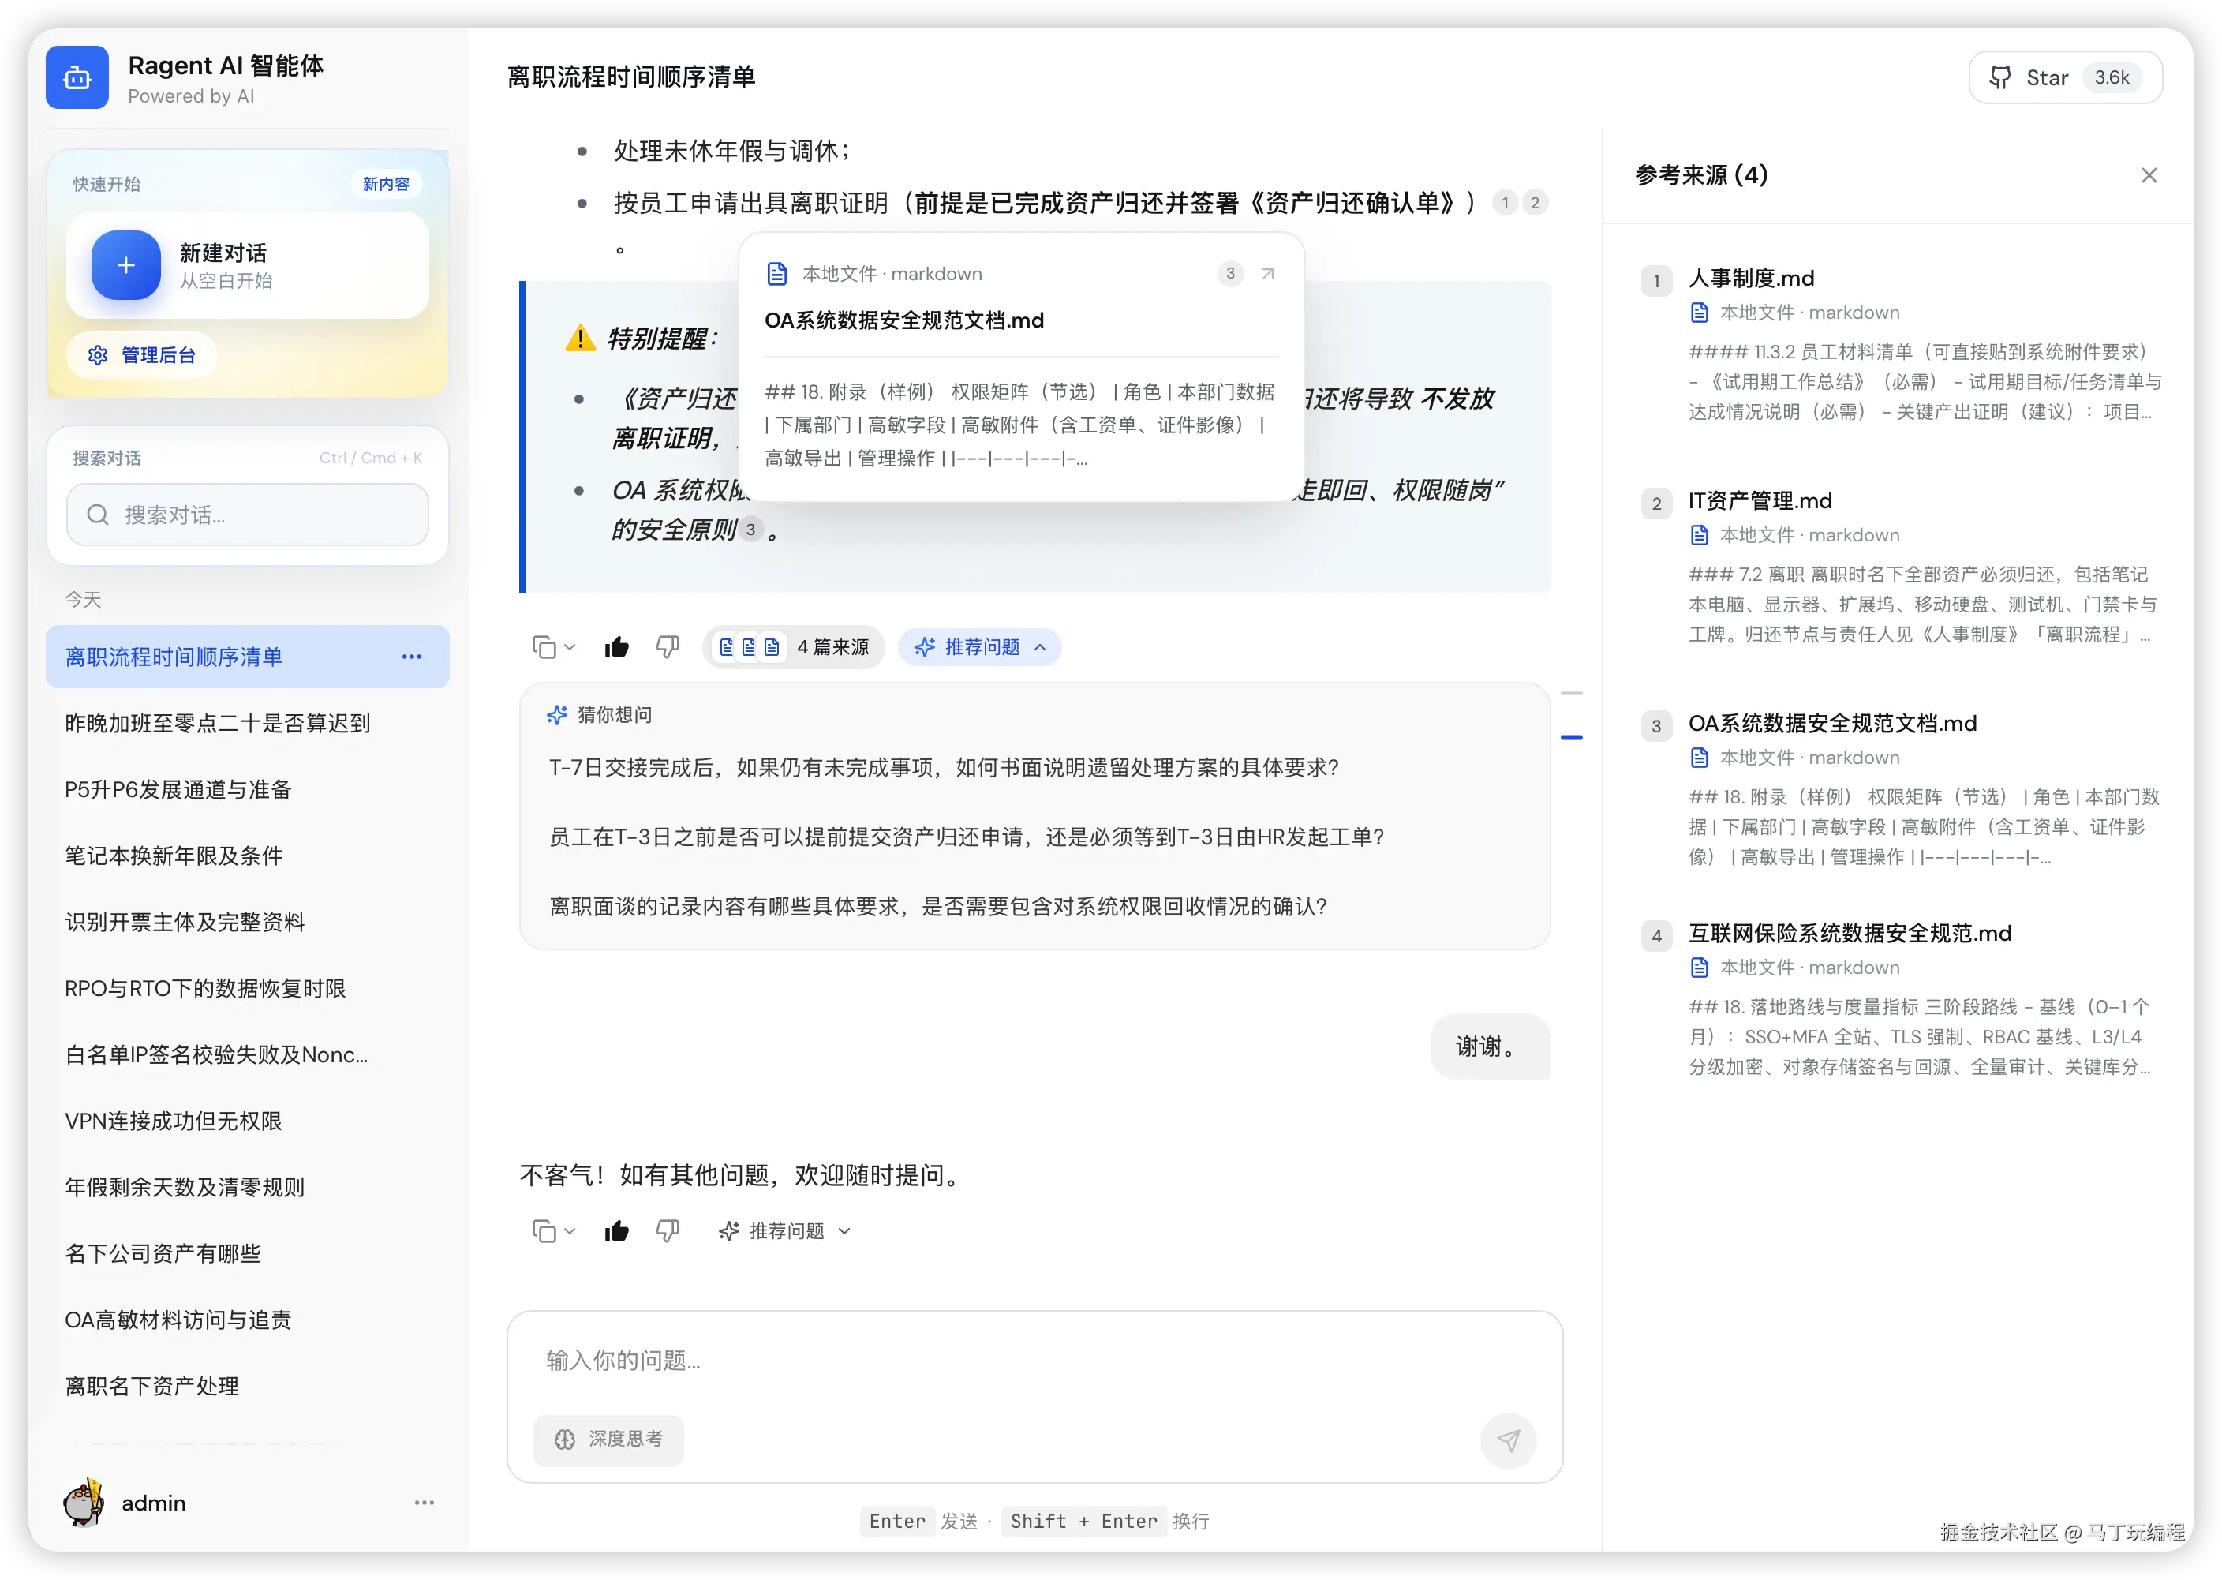
Task: Click the magnifier icon in search box
Action: pos(98,515)
